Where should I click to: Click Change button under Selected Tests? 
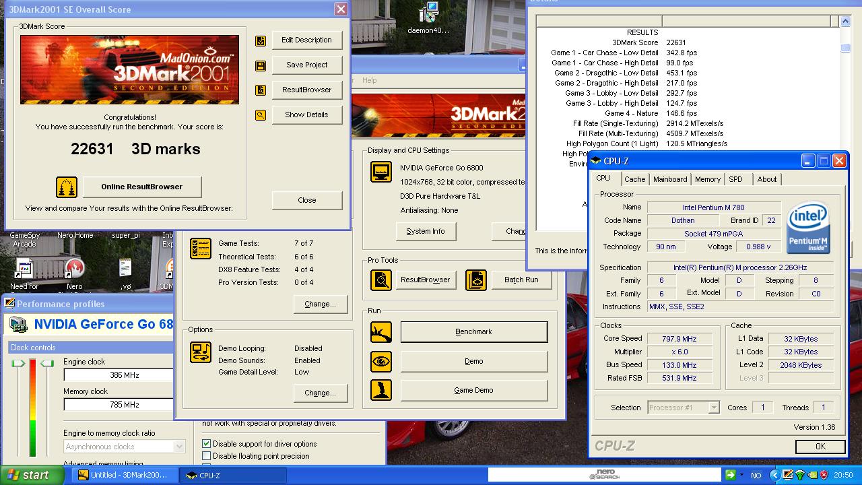320,304
